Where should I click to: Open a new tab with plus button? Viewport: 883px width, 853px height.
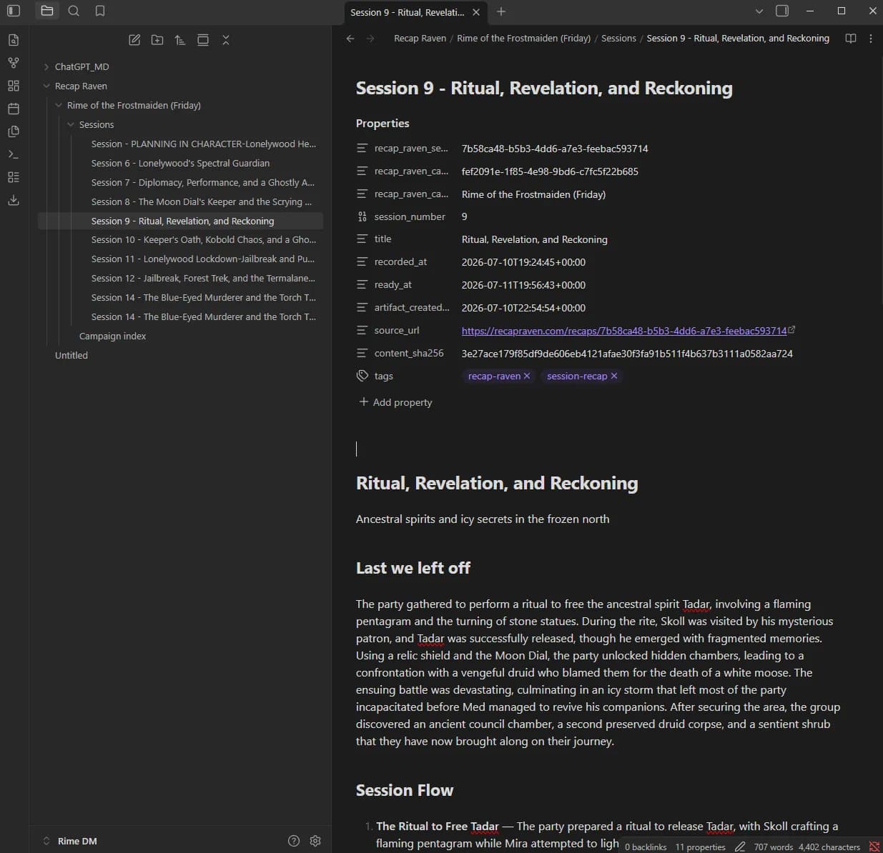pos(501,11)
